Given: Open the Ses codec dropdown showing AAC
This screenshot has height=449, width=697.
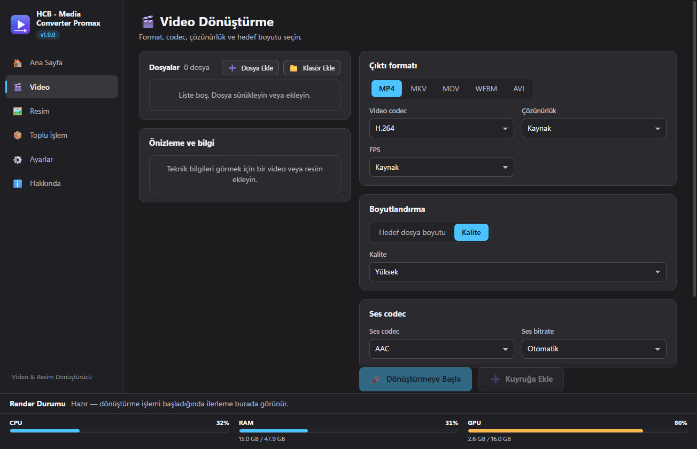Looking at the screenshot, I should [442, 349].
